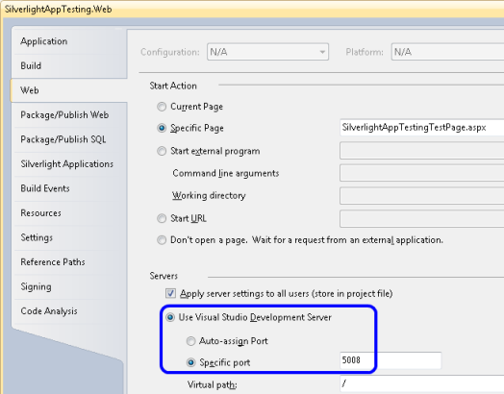Select the Current Page radio button
Screen dimensions: 504x394
pyautogui.click(x=162, y=107)
